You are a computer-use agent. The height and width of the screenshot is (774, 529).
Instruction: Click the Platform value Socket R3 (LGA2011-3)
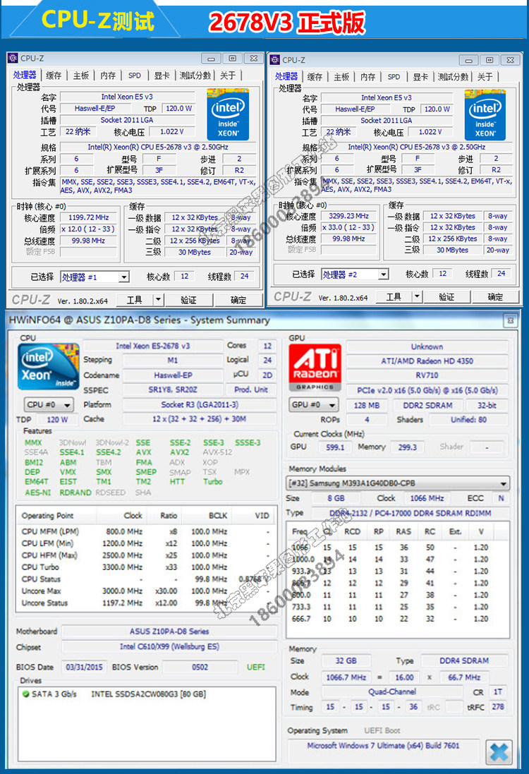coord(200,404)
